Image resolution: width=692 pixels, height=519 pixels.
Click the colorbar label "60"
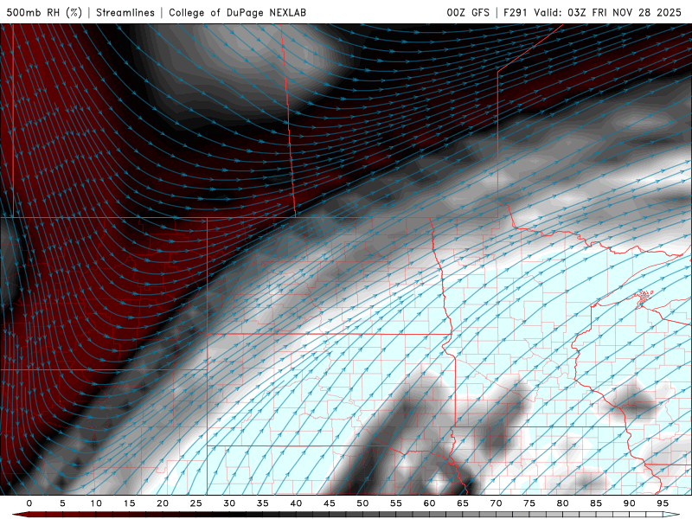click(x=429, y=503)
